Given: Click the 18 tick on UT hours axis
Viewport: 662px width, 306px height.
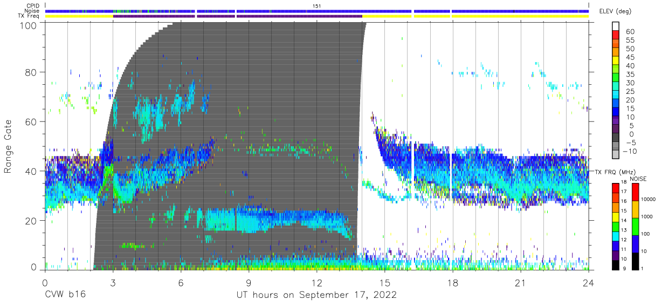Looking at the screenshot, I should click(453, 283).
